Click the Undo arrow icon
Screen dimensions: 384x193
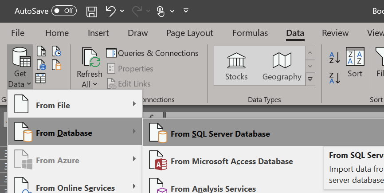pyautogui.click(x=110, y=11)
